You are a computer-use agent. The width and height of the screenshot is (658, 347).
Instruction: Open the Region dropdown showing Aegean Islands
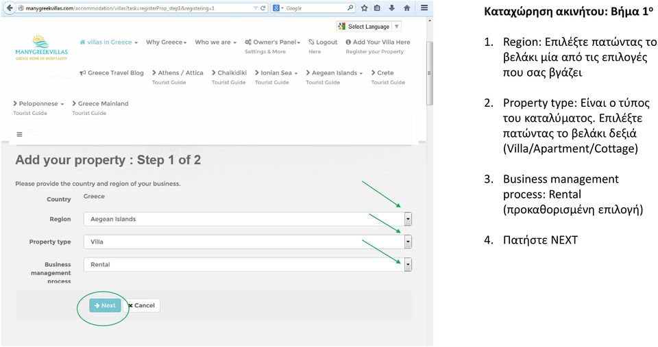[247, 219]
